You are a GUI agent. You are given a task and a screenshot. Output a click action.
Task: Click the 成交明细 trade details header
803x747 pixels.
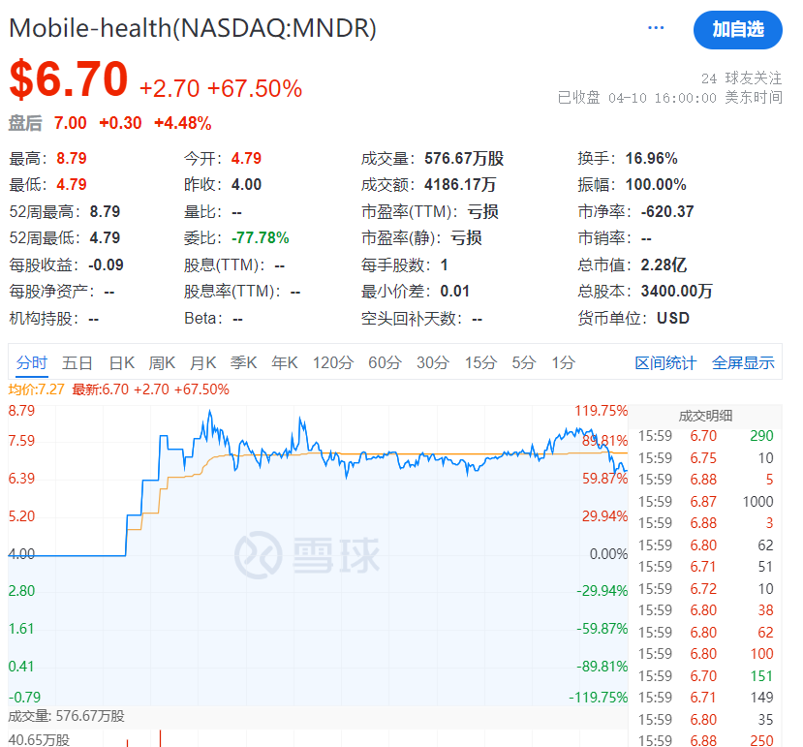click(x=705, y=416)
